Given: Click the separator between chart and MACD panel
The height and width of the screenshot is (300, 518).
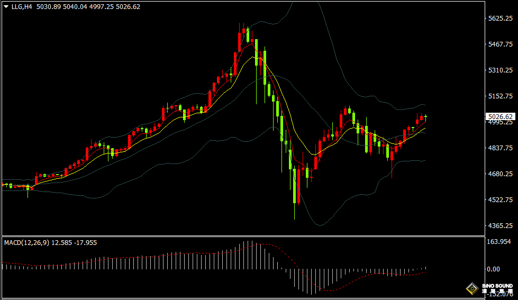Looking at the screenshot, I should tap(243, 236).
